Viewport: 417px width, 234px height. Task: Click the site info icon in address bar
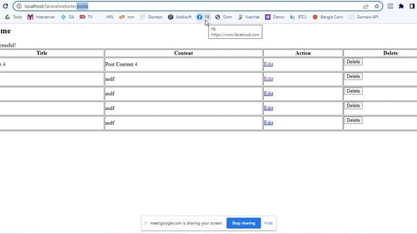coord(19,6)
